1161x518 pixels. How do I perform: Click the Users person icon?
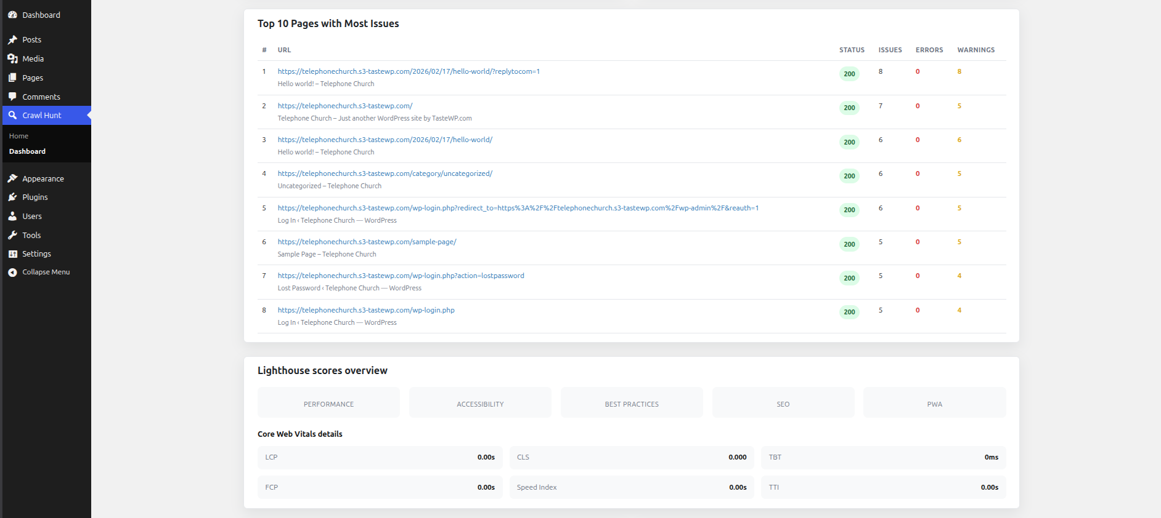click(x=12, y=216)
